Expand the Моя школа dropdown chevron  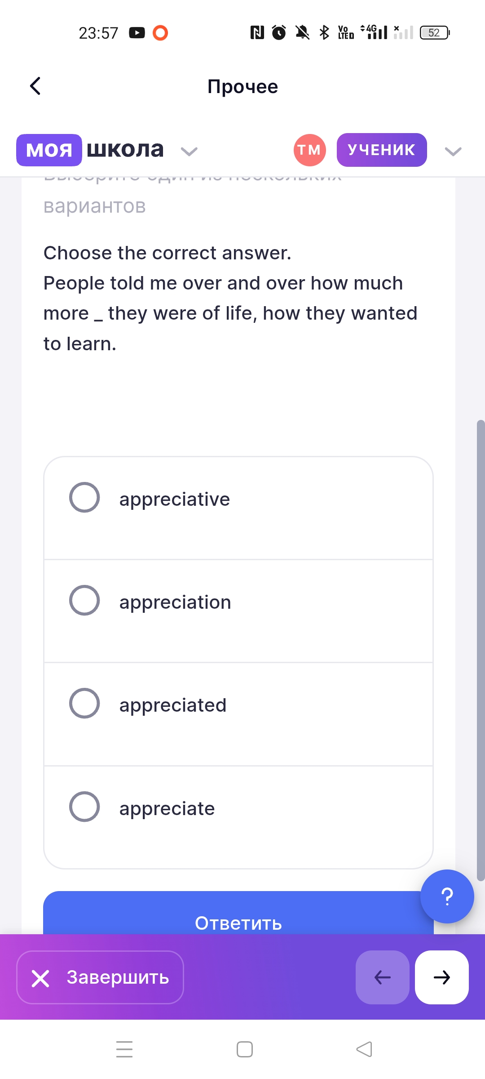[189, 152]
